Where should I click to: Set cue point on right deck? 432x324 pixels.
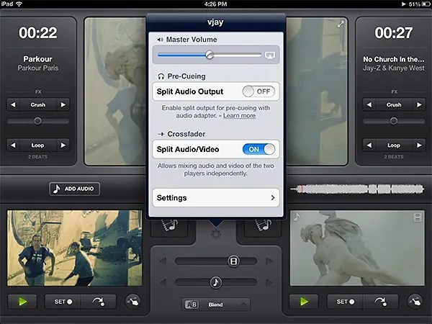pyautogui.click(x=345, y=302)
